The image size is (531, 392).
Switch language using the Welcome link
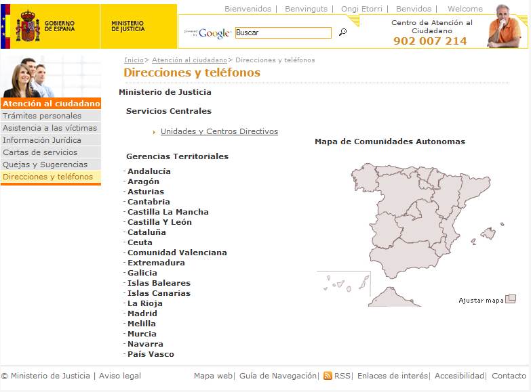pos(465,9)
